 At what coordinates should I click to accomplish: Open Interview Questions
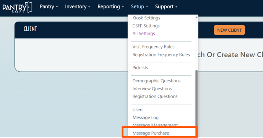(152, 89)
